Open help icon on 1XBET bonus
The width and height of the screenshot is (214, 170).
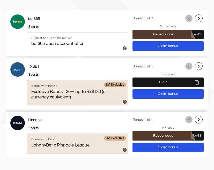(125, 102)
